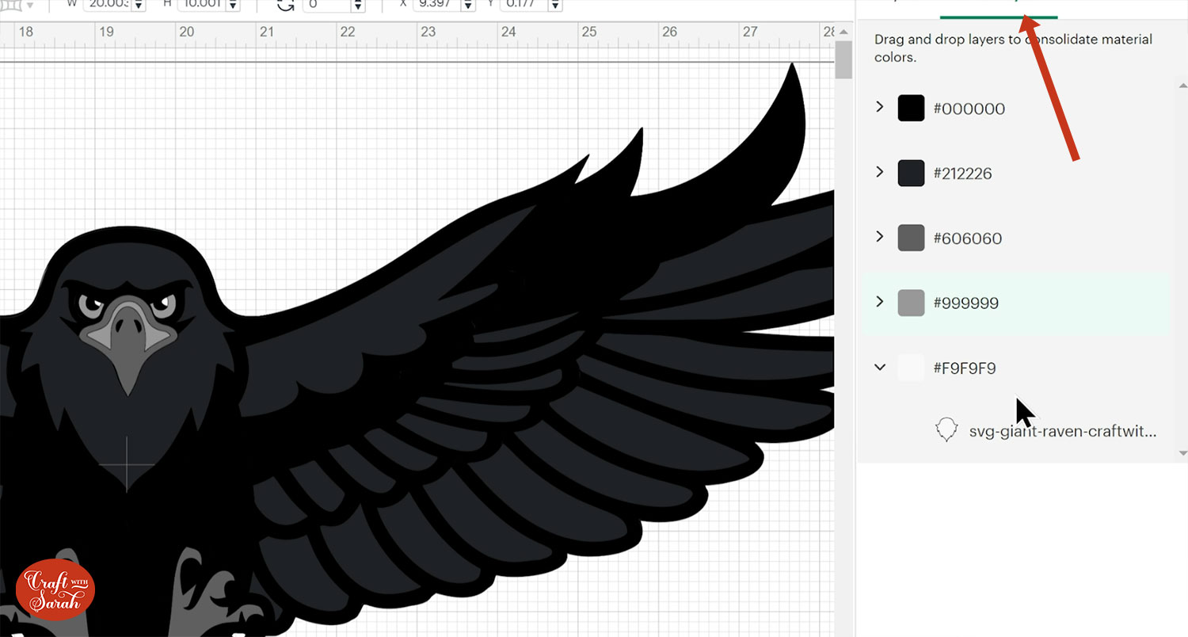Click the color panel scroll-down arrow

[1182, 453]
